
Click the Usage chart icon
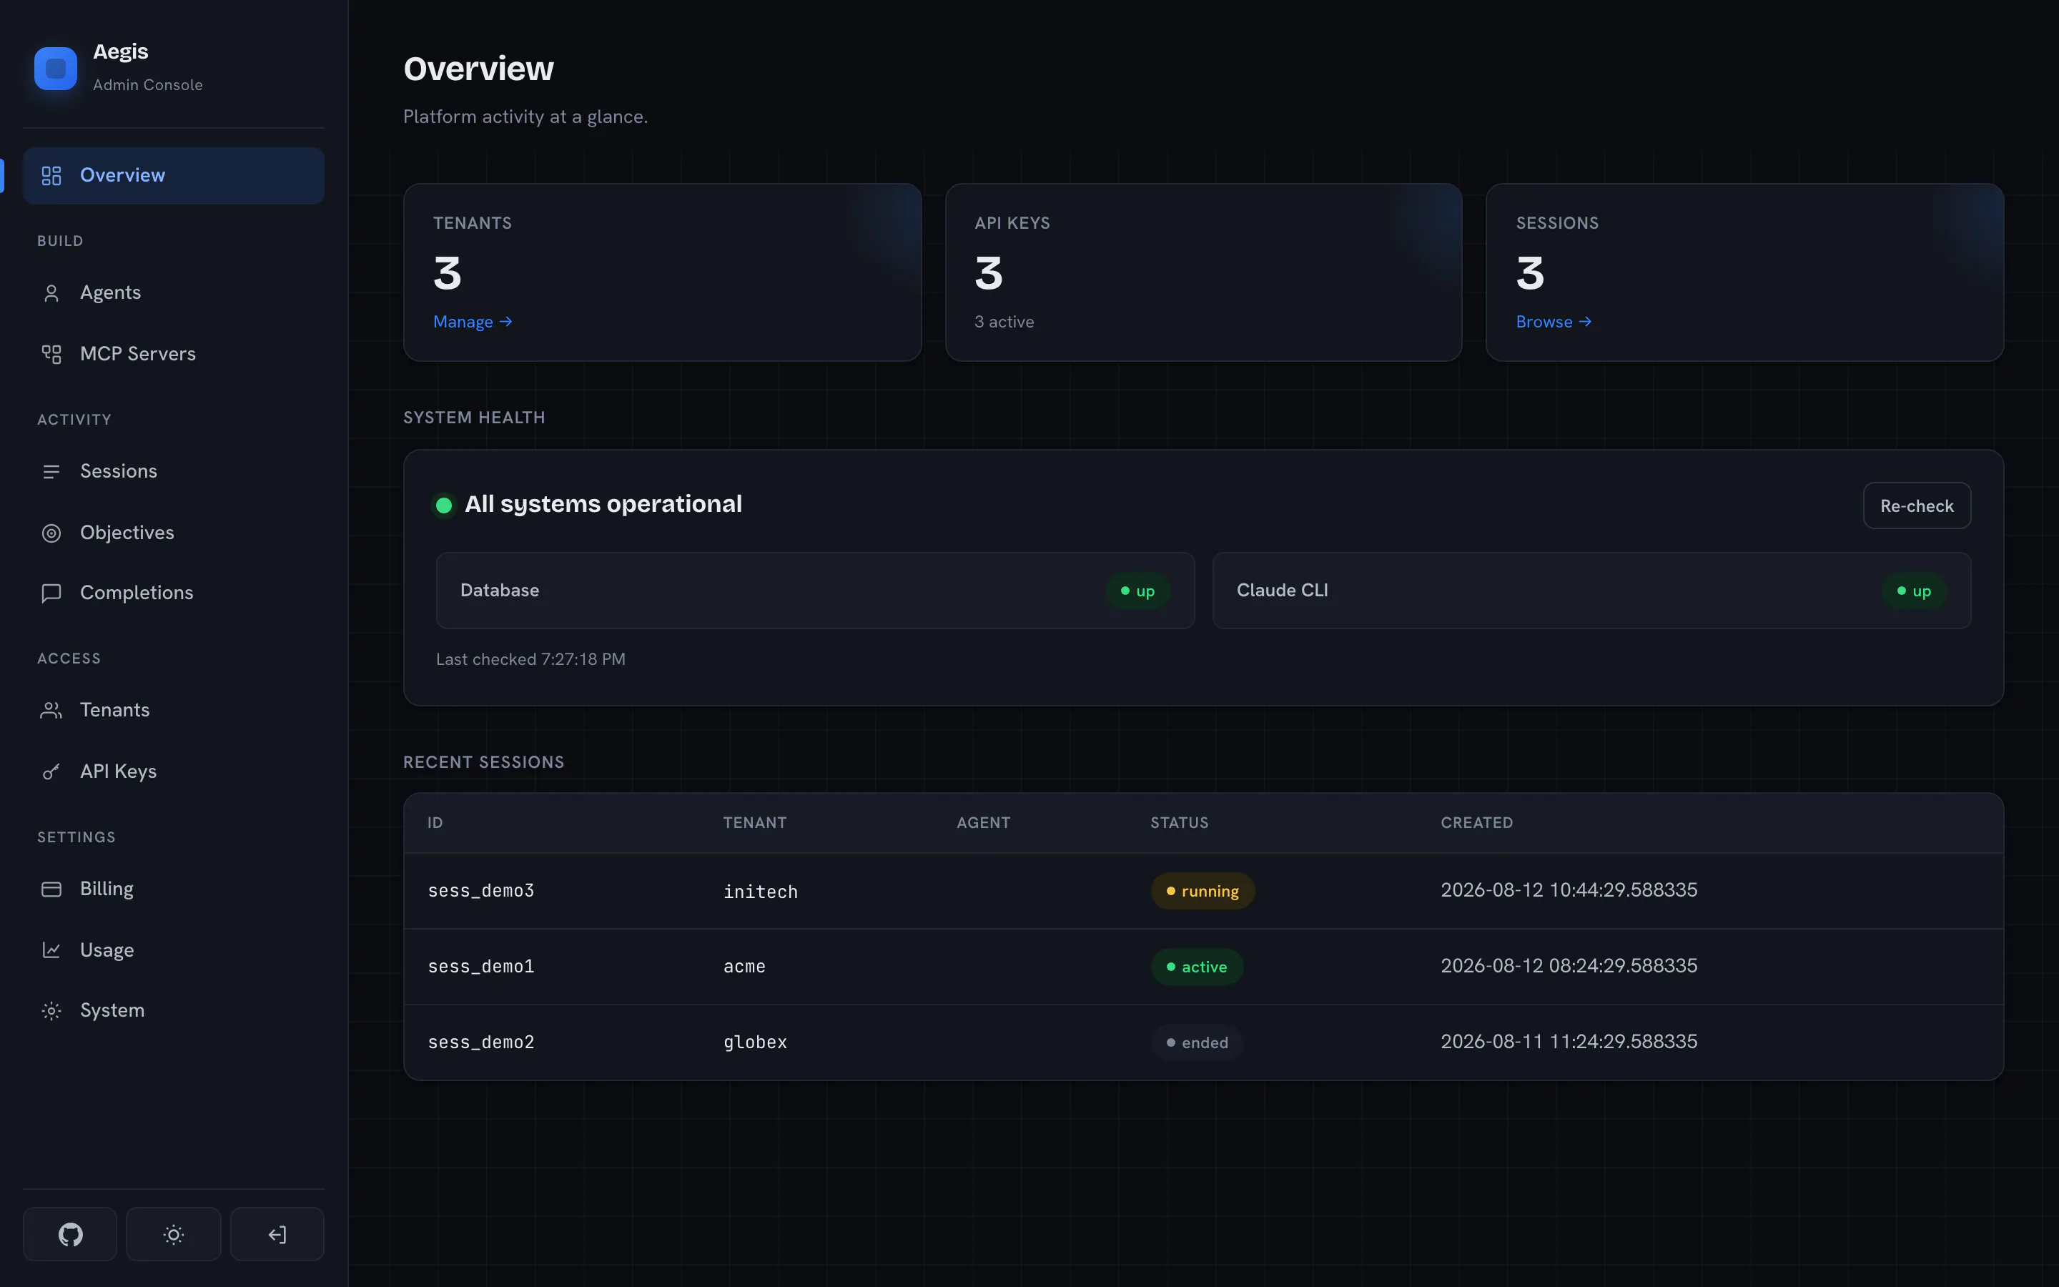click(x=51, y=950)
